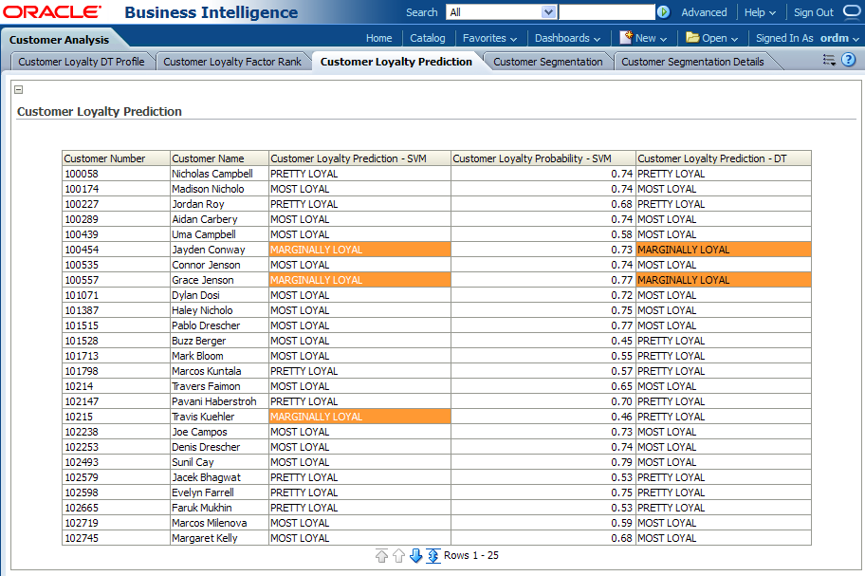Go to next rows with down arrow
The width and height of the screenshot is (865, 576).
pyautogui.click(x=415, y=556)
